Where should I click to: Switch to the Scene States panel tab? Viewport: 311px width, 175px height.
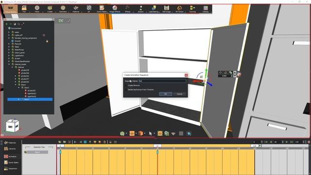click(11, 162)
